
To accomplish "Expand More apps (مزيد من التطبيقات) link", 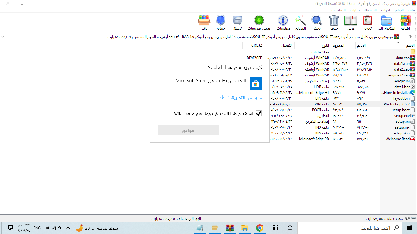I will 241,97.
